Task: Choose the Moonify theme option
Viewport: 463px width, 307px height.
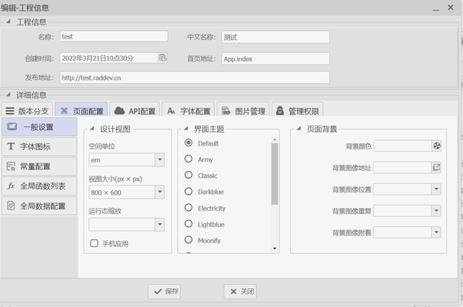Action: click(189, 240)
